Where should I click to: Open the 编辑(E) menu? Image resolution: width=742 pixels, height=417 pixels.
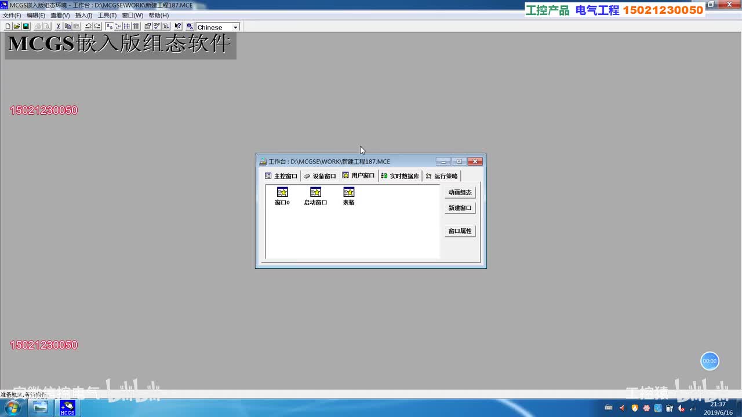(36, 15)
